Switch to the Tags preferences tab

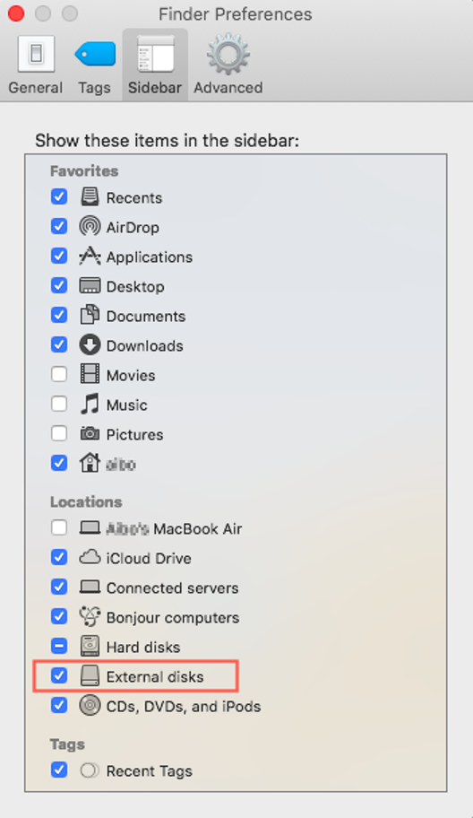[x=95, y=65]
